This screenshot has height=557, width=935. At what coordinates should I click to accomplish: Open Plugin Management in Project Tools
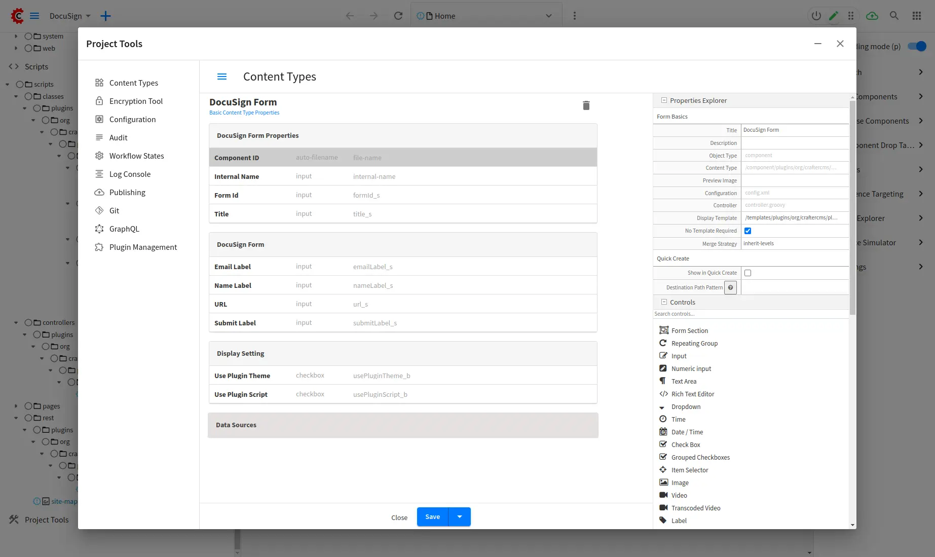(x=143, y=247)
